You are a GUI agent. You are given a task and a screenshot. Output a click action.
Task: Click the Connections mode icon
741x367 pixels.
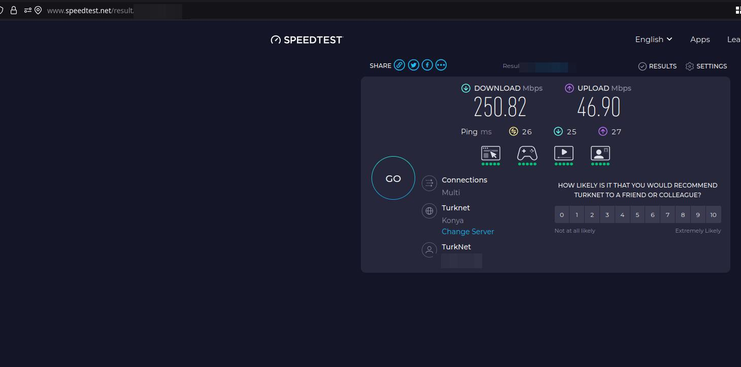pos(429,183)
